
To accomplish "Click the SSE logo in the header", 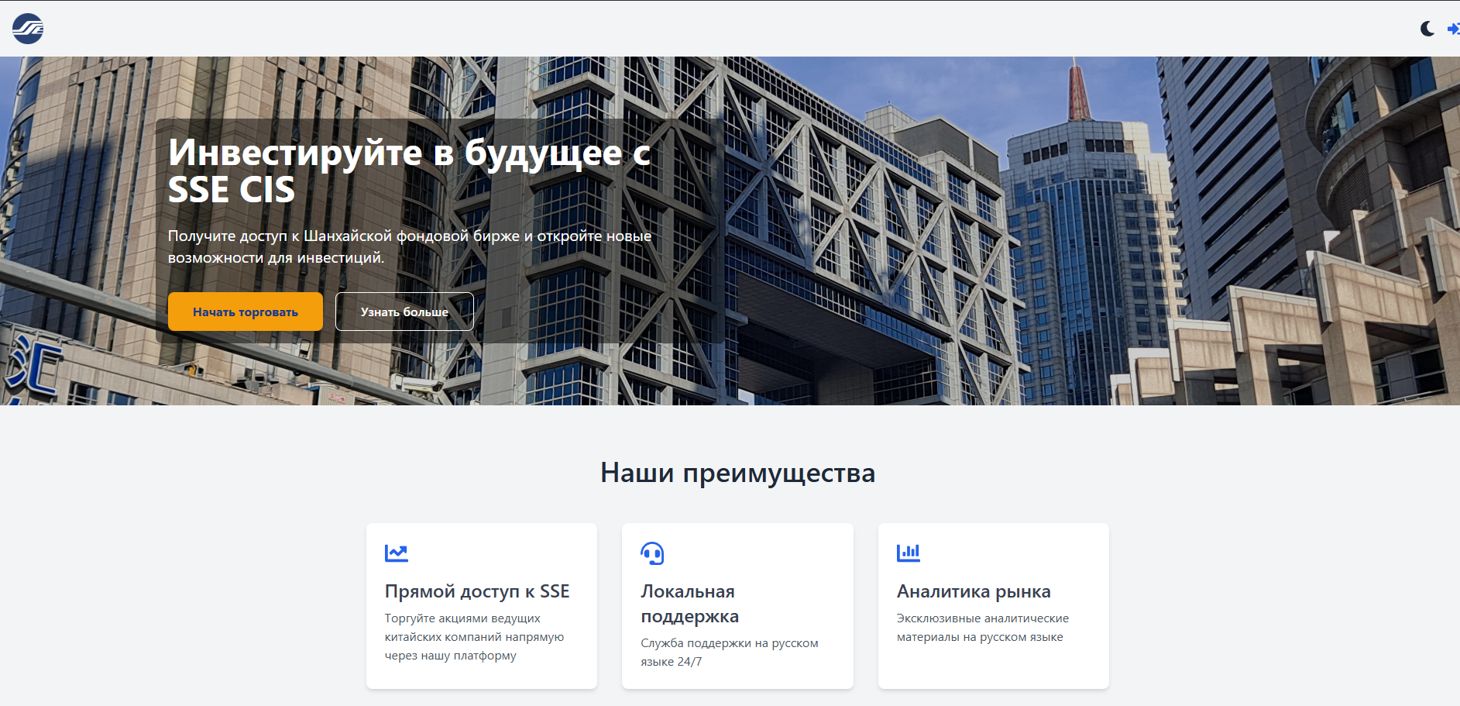I will [28, 29].
